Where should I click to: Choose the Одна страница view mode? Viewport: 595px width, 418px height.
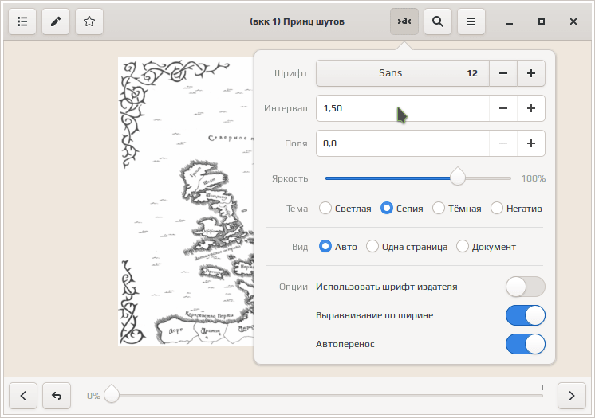(372, 247)
